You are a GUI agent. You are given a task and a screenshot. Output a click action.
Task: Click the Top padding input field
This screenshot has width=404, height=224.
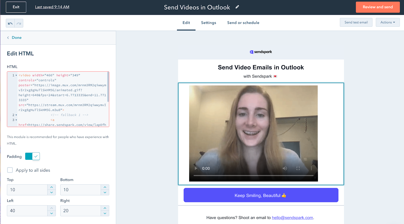pos(27,190)
